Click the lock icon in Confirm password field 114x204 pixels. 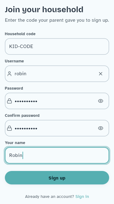(9, 128)
